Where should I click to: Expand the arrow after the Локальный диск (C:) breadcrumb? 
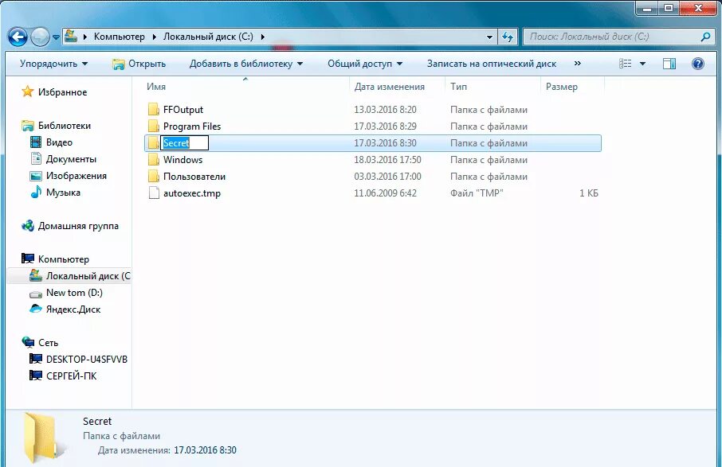[262, 37]
